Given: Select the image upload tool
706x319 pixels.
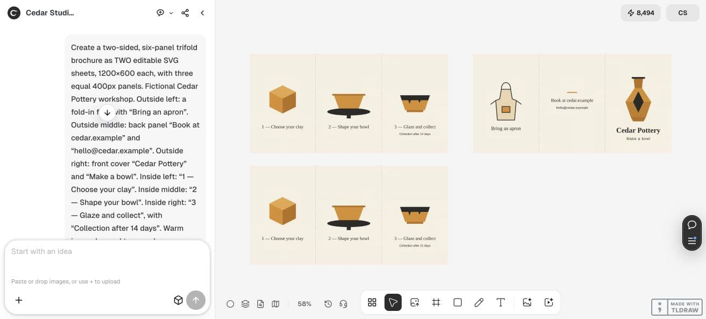Looking at the screenshot, I should point(414,302).
